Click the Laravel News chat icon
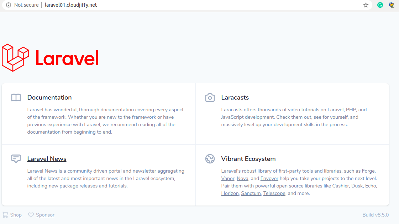This screenshot has width=399, height=224. (16, 159)
